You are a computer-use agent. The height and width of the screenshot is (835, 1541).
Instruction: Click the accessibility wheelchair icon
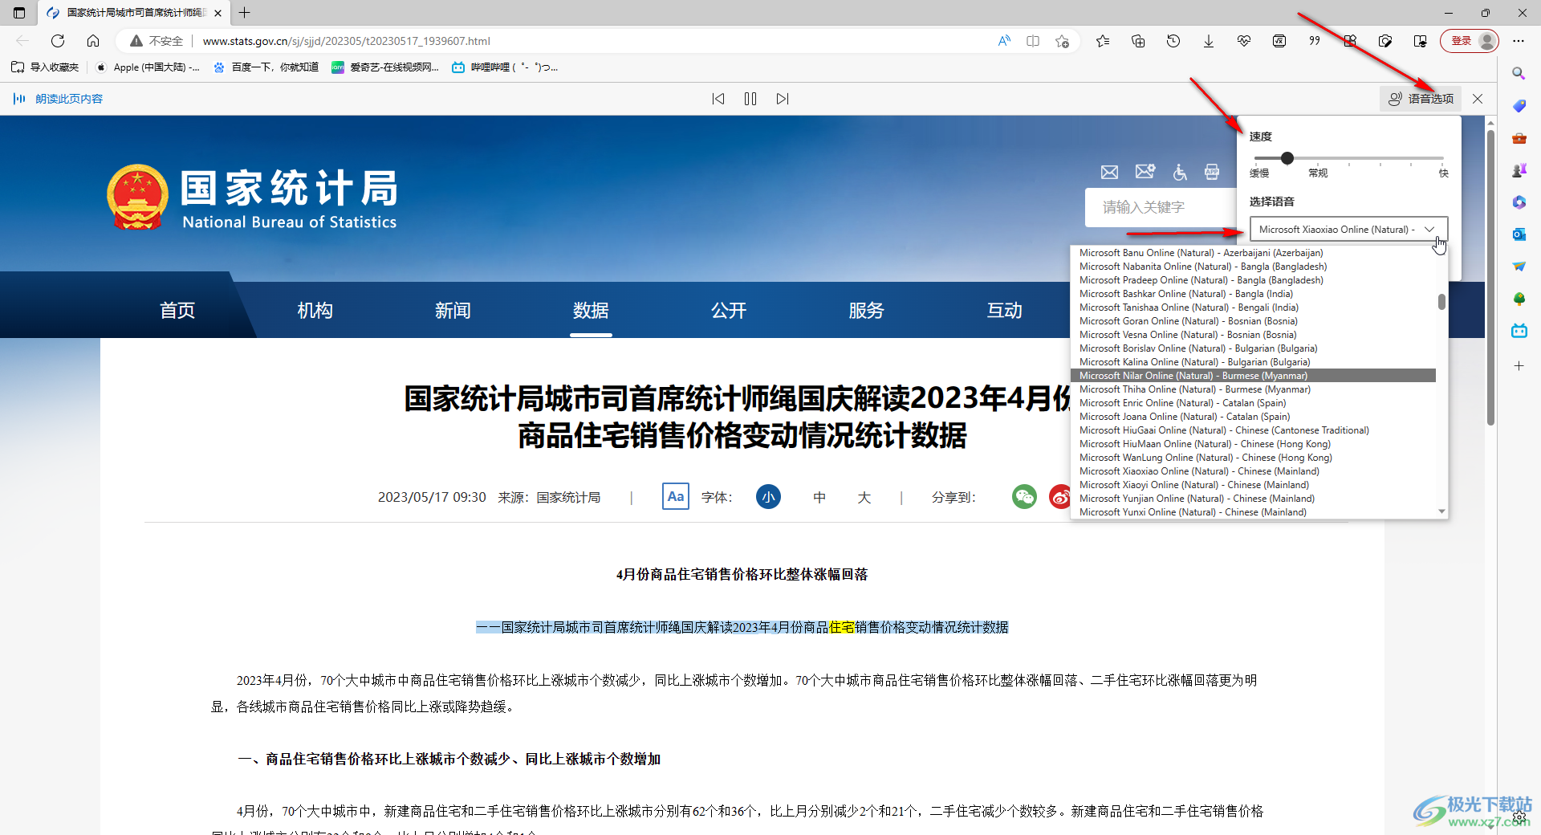1180,172
